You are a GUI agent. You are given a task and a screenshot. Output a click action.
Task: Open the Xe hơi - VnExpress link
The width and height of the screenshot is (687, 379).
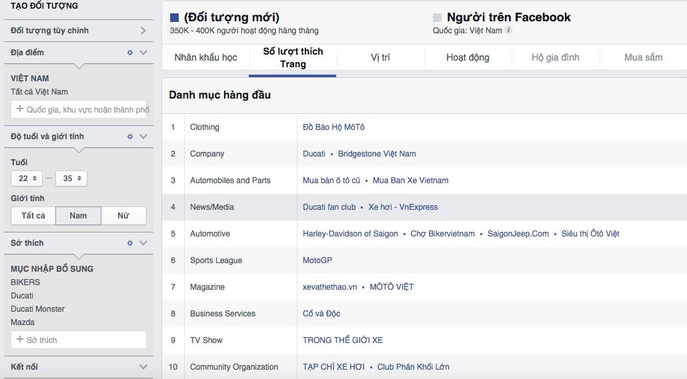tap(403, 207)
